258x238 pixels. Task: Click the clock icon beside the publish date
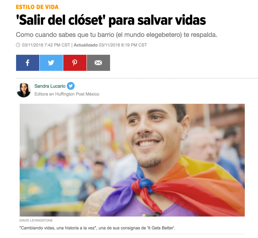pyautogui.click(x=18, y=45)
